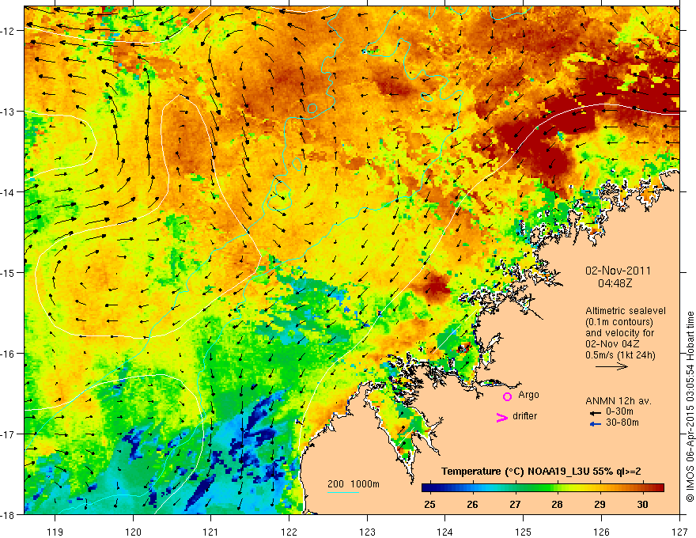This screenshot has width=696, height=538.
Task: Click latitude axis label -13
Action: tap(9, 112)
